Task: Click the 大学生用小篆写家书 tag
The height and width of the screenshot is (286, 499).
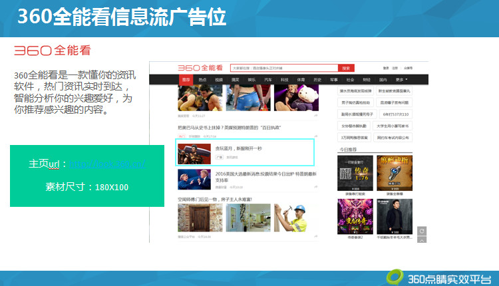Action: tap(393, 126)
